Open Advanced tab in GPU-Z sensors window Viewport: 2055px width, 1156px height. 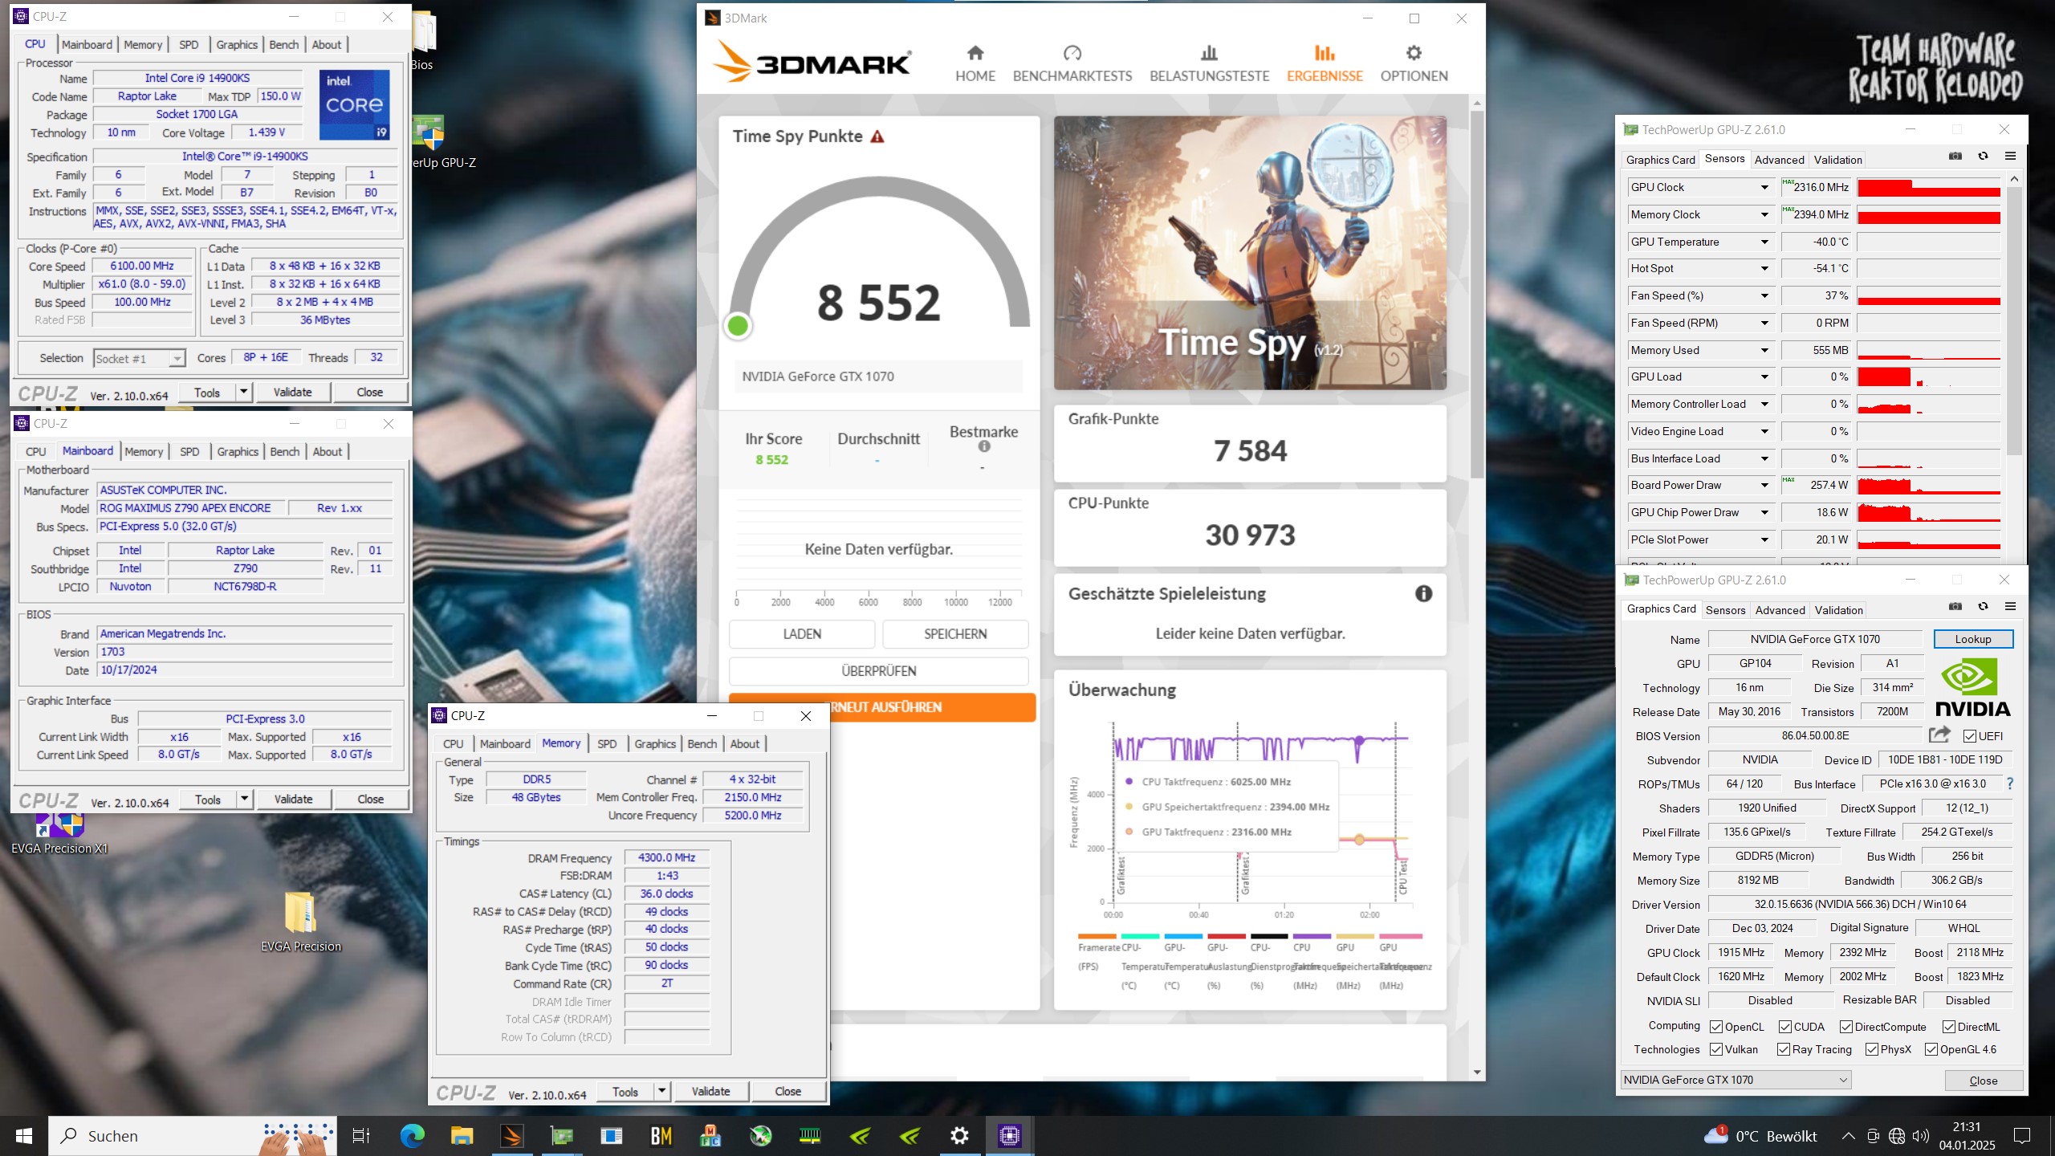click(x=1779, y=160)
